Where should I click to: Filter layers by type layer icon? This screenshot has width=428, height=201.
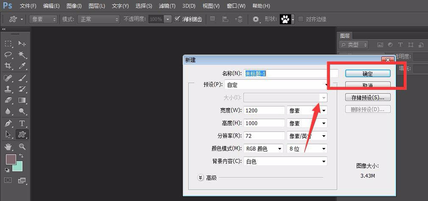(x=400, y=45)
